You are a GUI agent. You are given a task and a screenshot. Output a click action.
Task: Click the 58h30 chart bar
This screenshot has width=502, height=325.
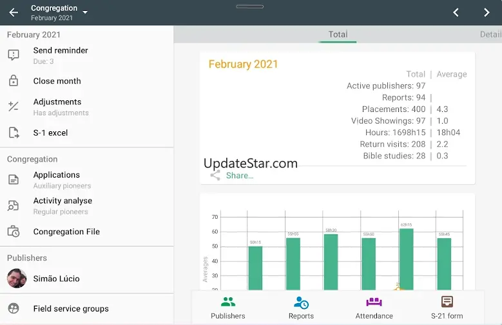click(x=331, y=262)
